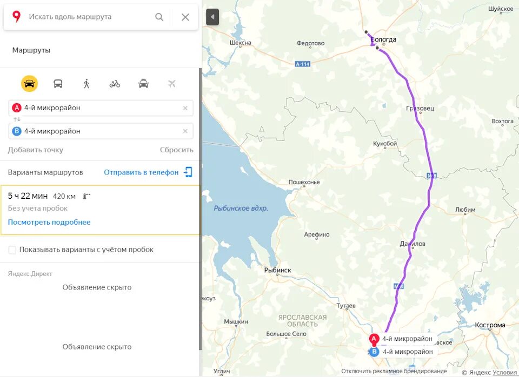
Task: Click Отправить в телефон link
Action: click(141, 172)
